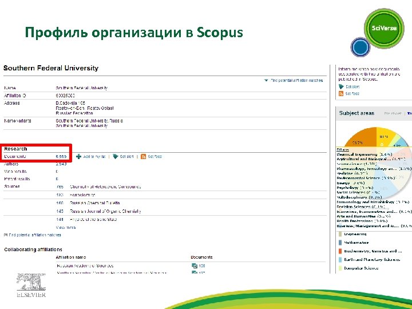The height and width of the screenshot is (309, 412).
Task: Select Multidisciplinary entry in Others list
Action: point(359,197)
